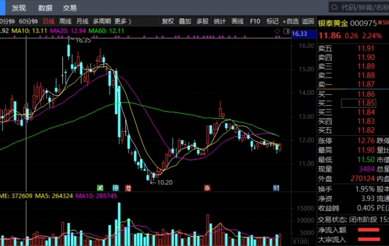Click the 复权 toolbar button

tap(168, 22)
